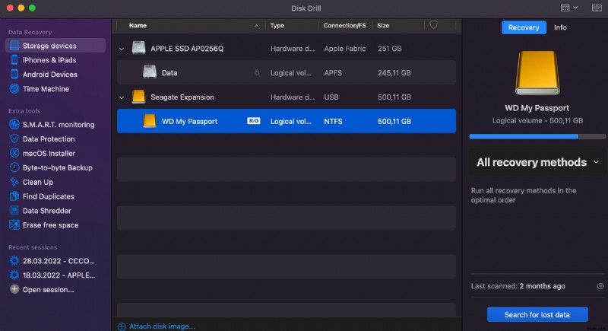Click arrow icon next to Last scanned

600,286
